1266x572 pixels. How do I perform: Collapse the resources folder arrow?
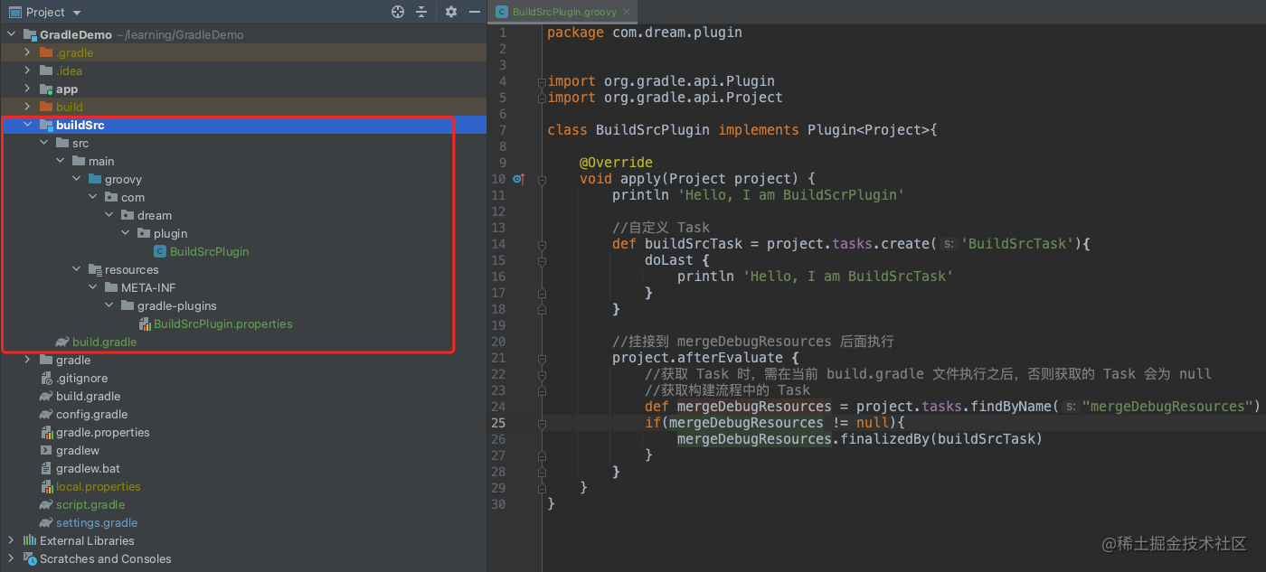[x=76, y=269]
